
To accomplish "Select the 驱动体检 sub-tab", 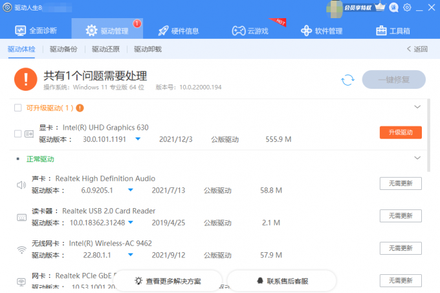I will click(21, 49).
